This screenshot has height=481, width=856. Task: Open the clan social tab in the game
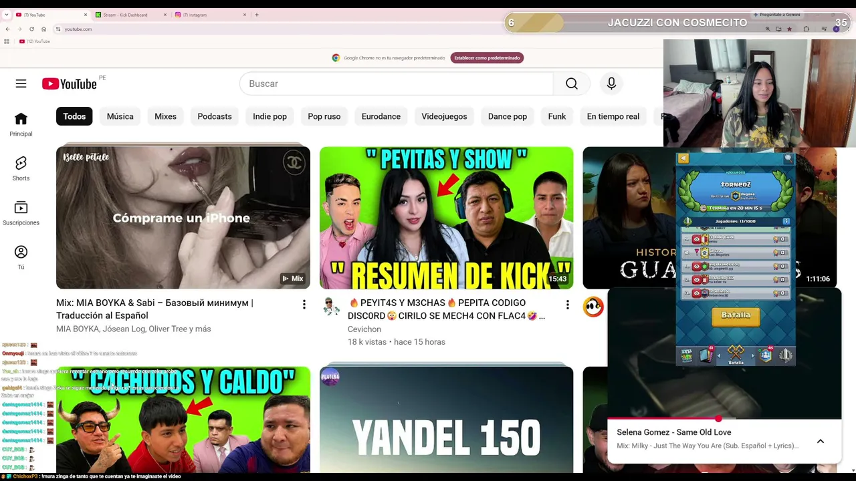(x=766, y=355)
